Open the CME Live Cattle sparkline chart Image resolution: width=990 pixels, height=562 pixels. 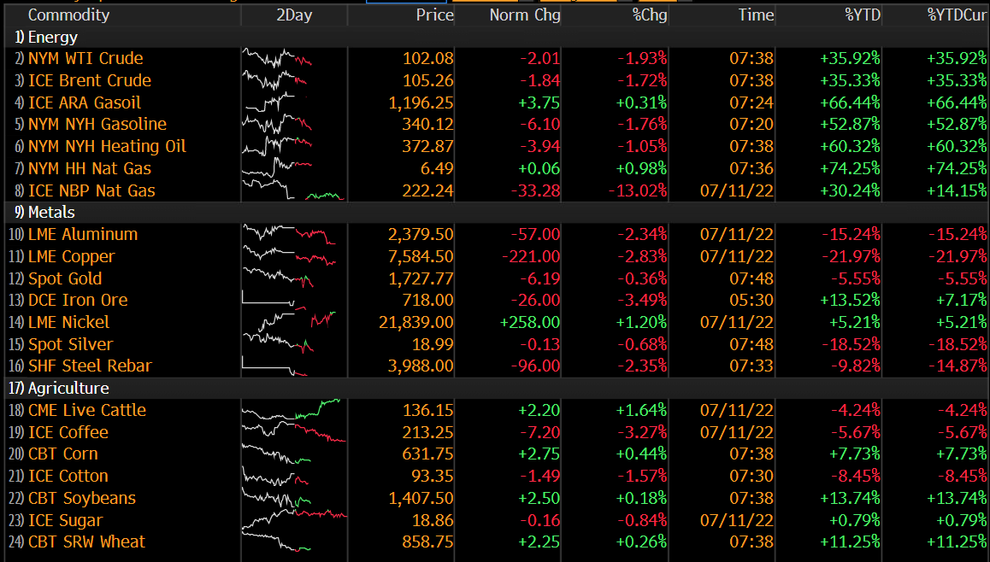click(292, 409)
